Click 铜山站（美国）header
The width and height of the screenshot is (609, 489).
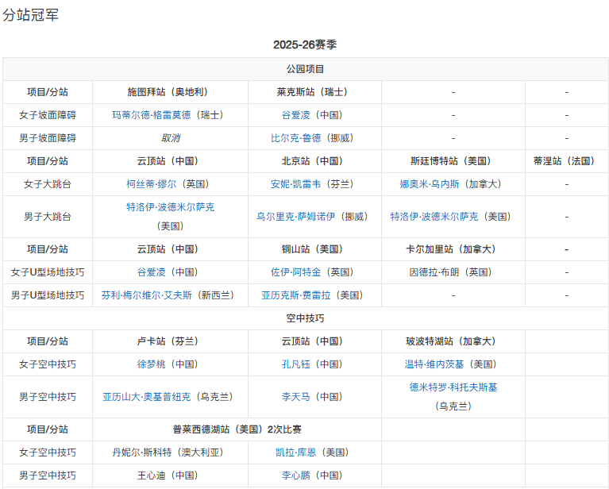coord(314,249)
